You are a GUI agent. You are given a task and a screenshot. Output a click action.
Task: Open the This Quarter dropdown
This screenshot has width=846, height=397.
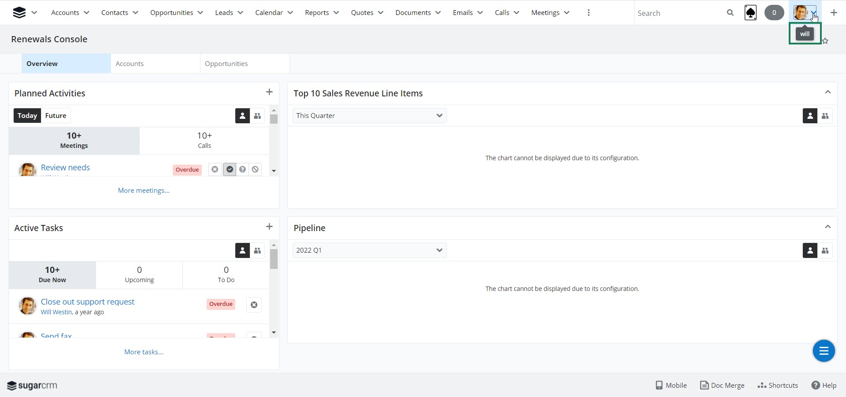click(x=369, y=116)
